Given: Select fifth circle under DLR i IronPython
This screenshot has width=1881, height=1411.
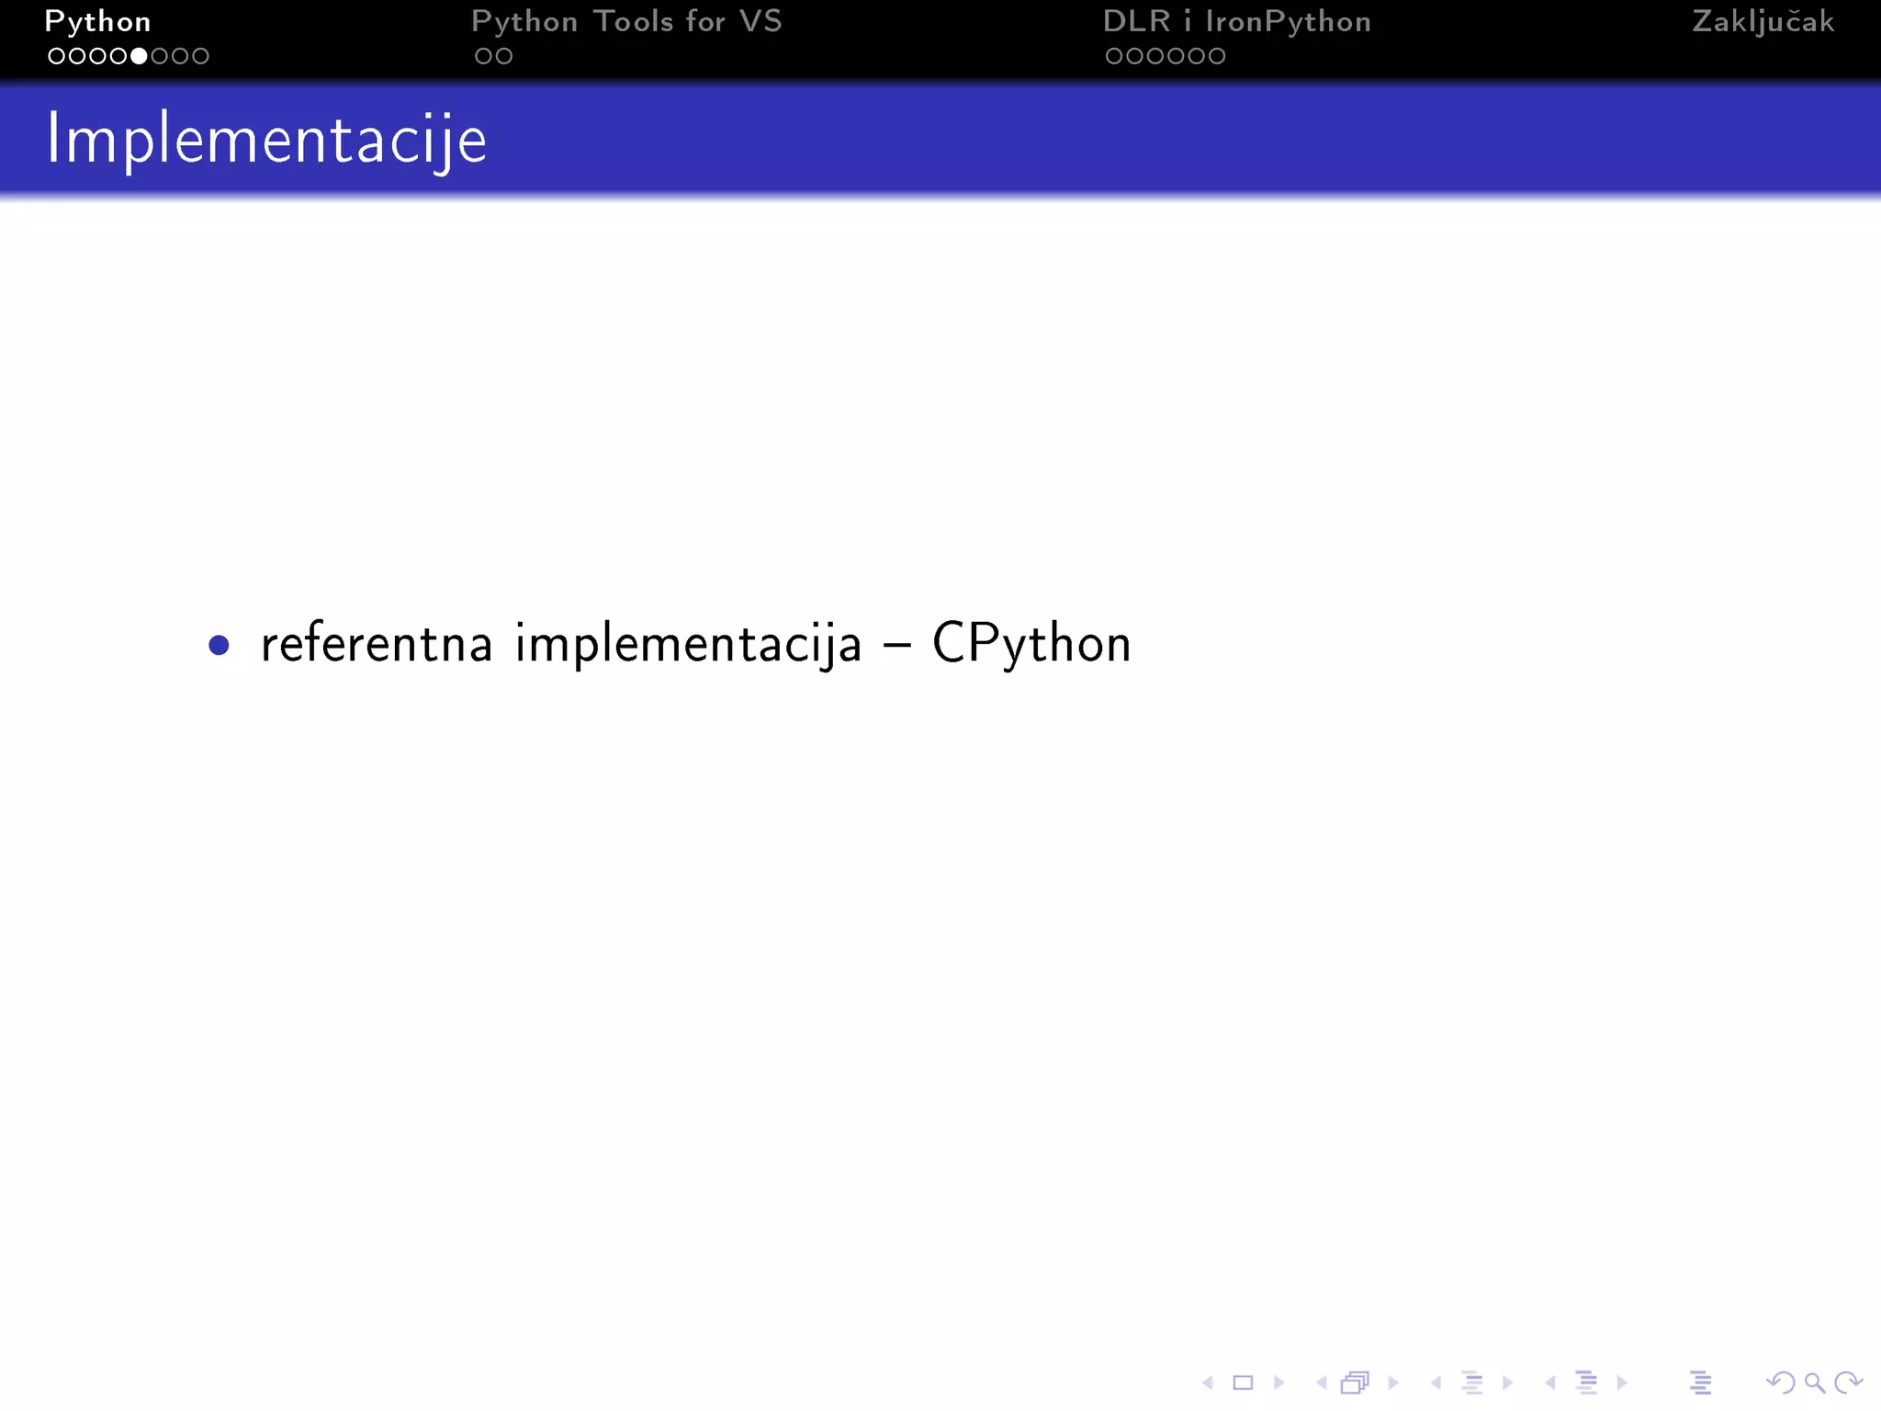Looking at the screenshot, I should pyautogui.click(x=1197, y=56).
